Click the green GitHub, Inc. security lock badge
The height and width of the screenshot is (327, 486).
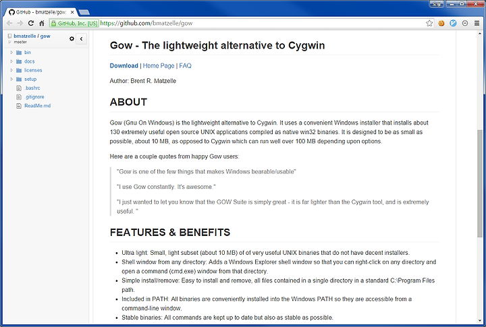[x=74, y=23]
